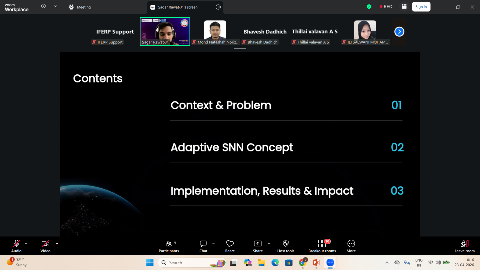Screen dimensions: 480x270
Task: Select ILI SALWANI participant tile
Action: point(365,31)
